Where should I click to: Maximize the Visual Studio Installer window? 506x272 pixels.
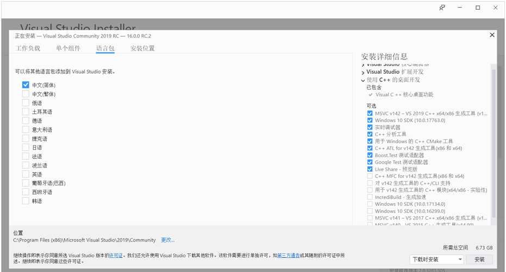(x=478, y=8)
